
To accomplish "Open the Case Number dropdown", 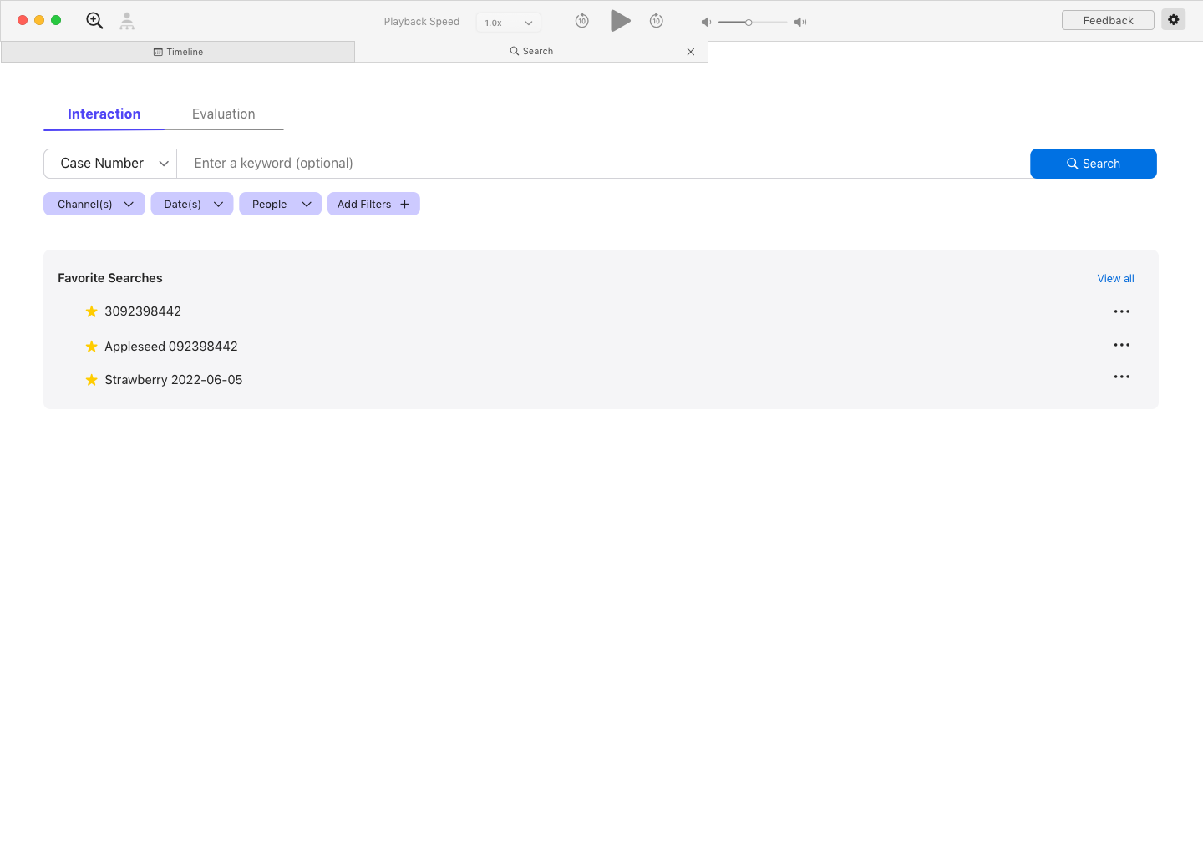I will 109,163.
